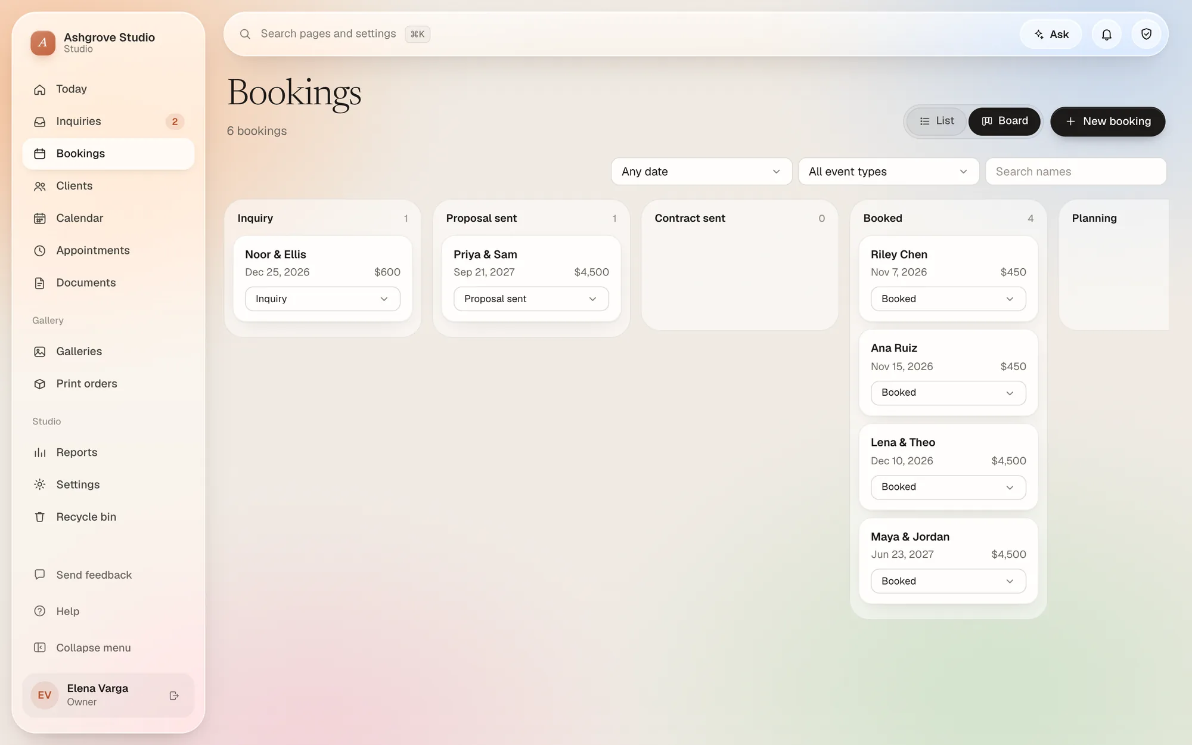
Task: Open the All event types dropdown
Action: 889,172
